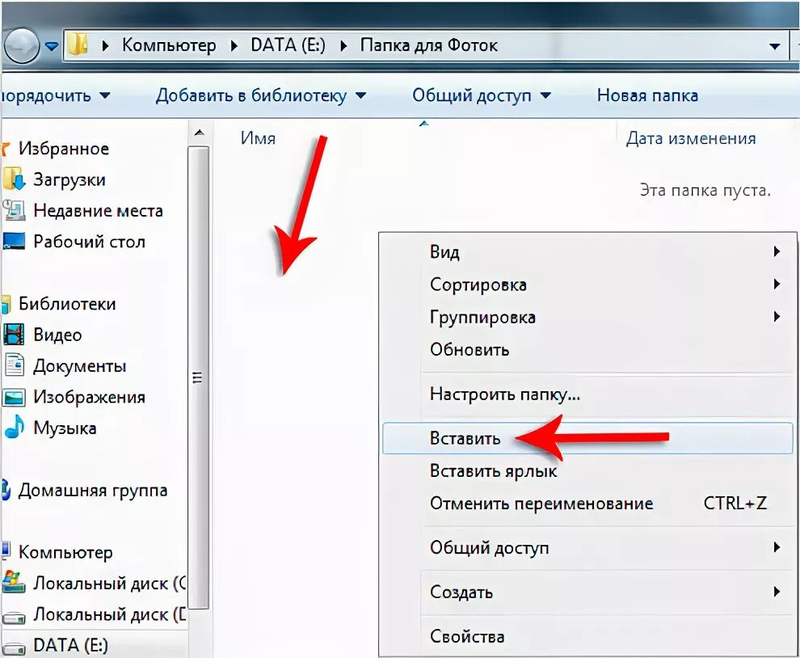Click the Документы icon
The width and height of the screenshot is (800, 658).
coord(15,365)
